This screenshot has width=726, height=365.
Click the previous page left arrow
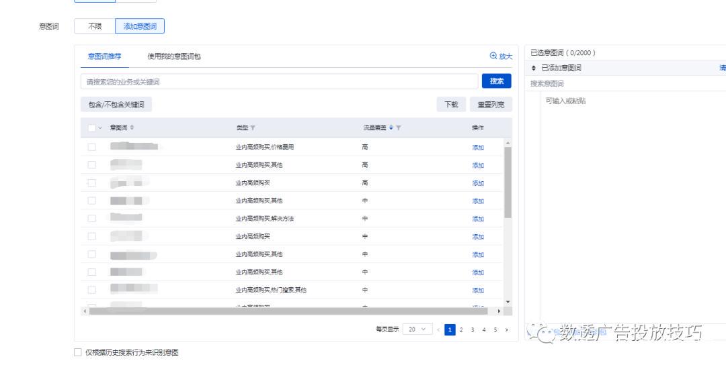(438, 329)
